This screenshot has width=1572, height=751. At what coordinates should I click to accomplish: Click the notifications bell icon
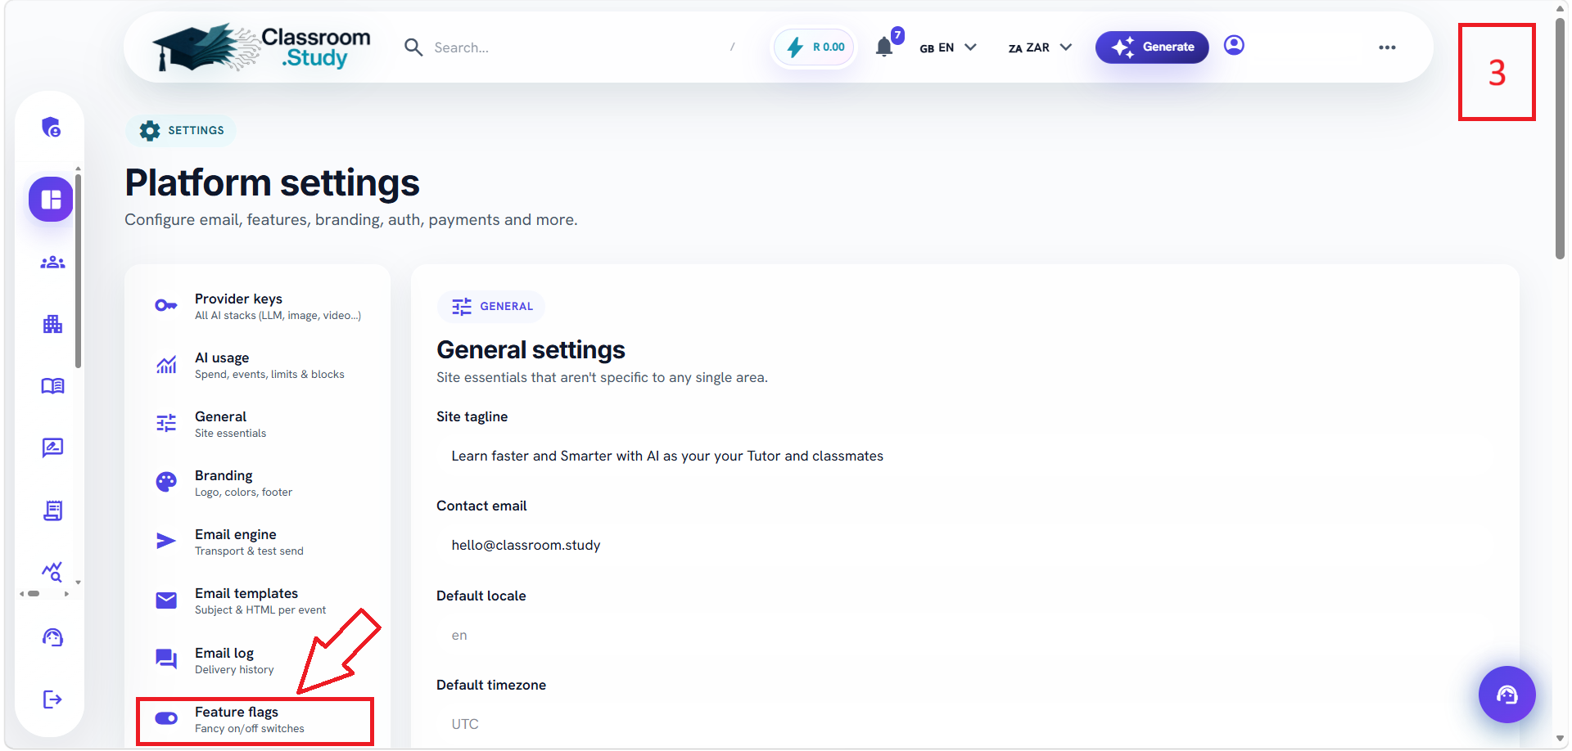tap(884, 47)
